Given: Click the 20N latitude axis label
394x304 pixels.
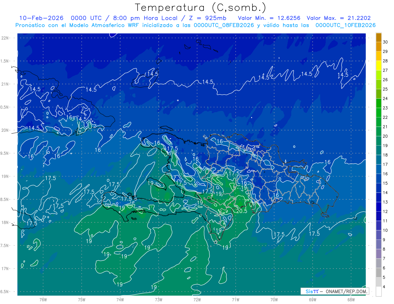Looking at the screenshot, I should 5,130.
